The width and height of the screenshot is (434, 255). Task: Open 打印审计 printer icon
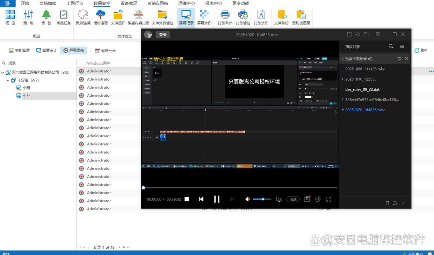pos(225,17)
